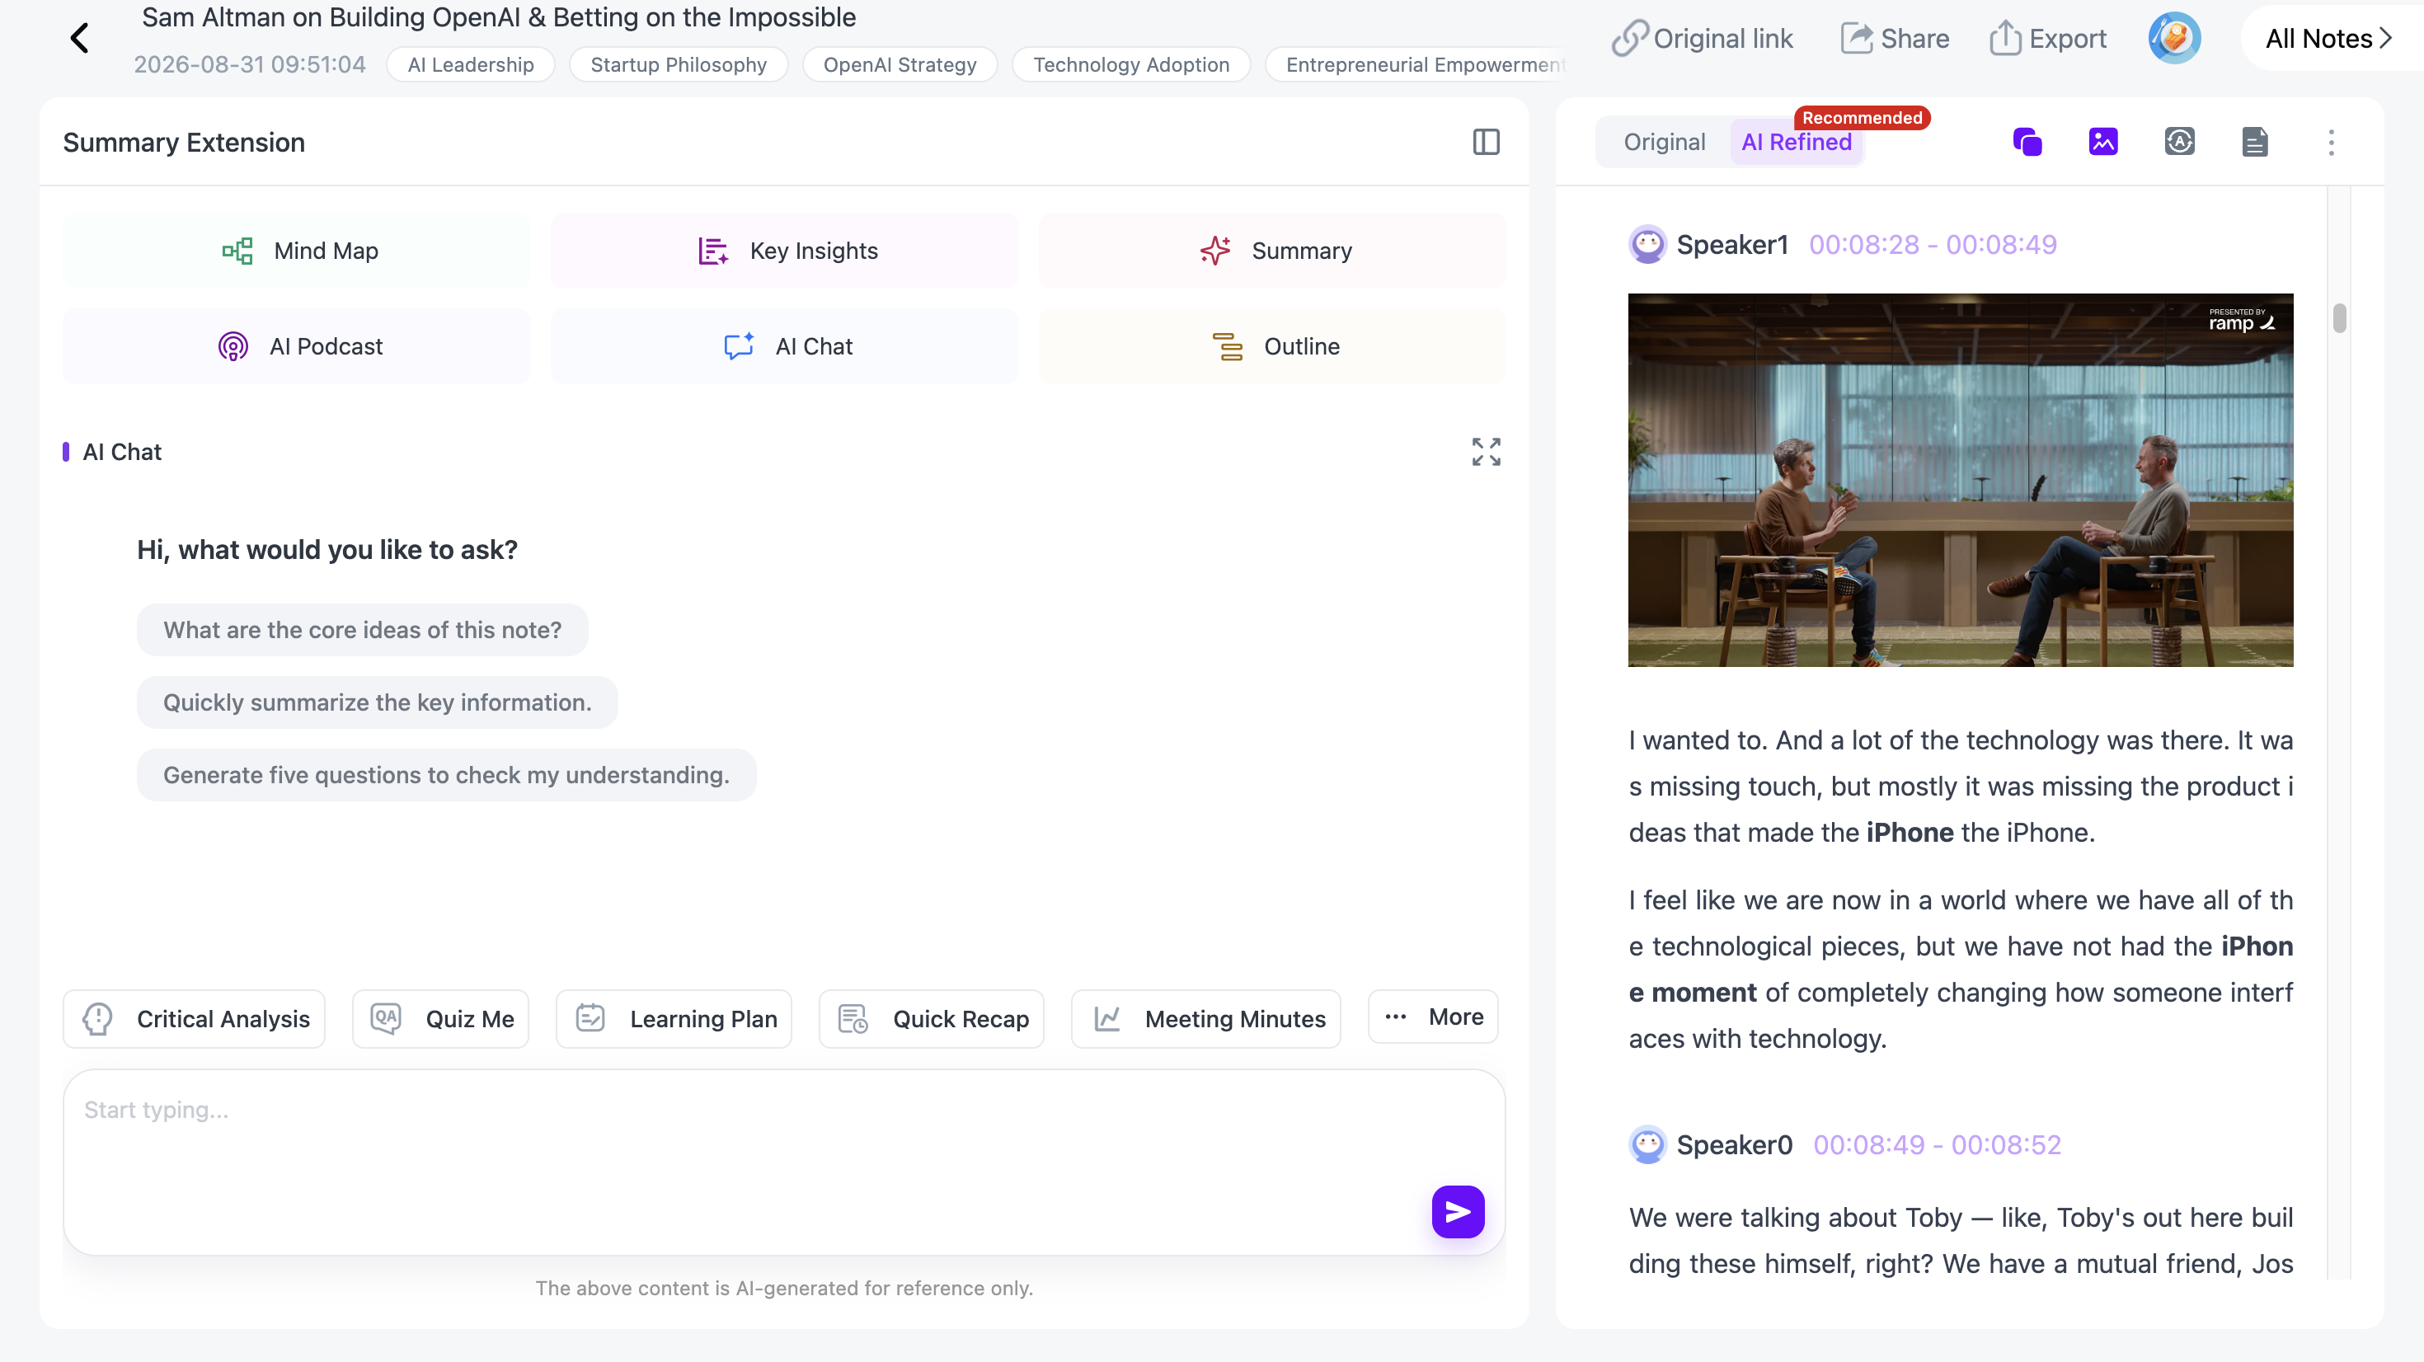Image resolution: width=2424 pixels, height=1362 pixels.
Task: Open the Mind Map feature
Action: click(x=297, y=251)
